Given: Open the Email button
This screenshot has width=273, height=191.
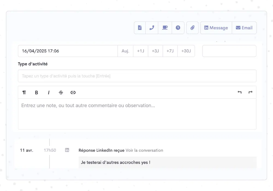Looking at the screenshot, I should click(244, 28).
